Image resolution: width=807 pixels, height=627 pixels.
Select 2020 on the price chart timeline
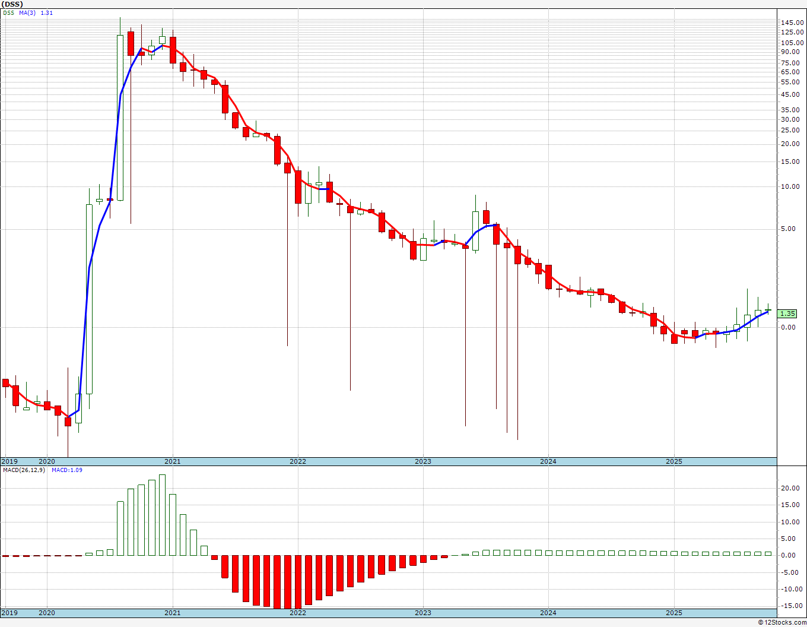tap(47, 461)
